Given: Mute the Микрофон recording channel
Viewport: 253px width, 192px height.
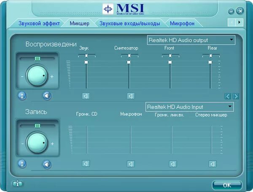Looking at the screenshot, I should [131, 164].
